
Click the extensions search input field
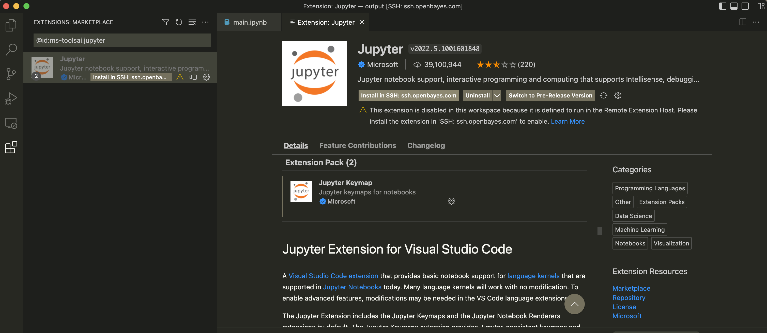pos(122,40)
